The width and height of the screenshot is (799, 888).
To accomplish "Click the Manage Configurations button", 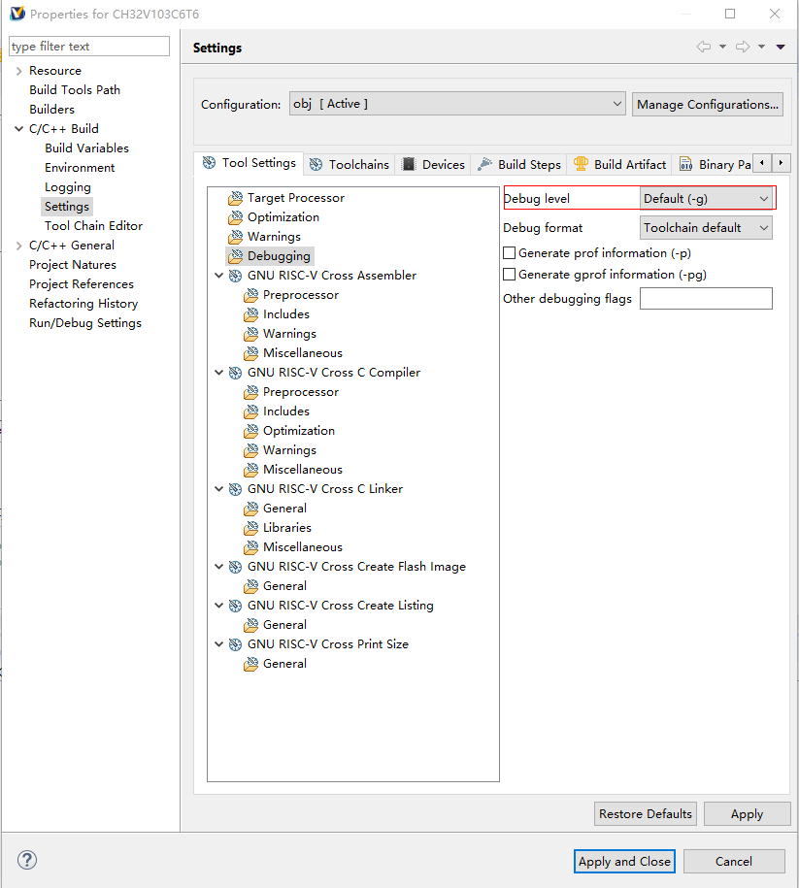I will tap(707, 104).
